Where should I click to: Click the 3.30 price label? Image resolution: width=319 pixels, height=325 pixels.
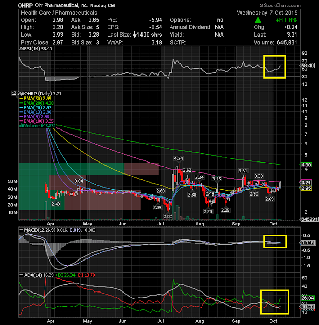tap(258, 176)
